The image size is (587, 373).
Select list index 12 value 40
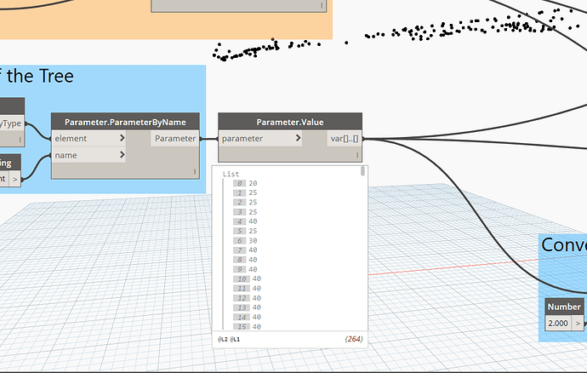(x=247, y=298)
